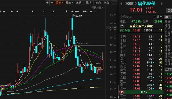The image size is (172, 99).
Task: Open the question mark help icon
Action: click(x=122, y=26)
